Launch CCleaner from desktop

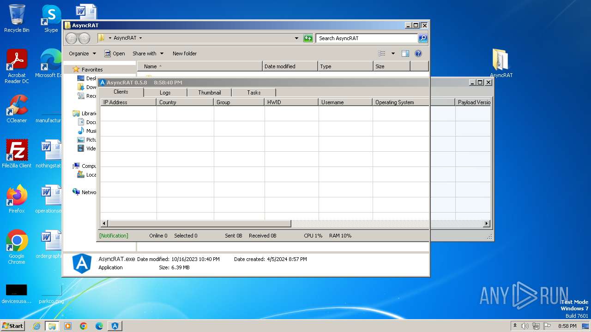pyautogui.click(x=17, y=109)
